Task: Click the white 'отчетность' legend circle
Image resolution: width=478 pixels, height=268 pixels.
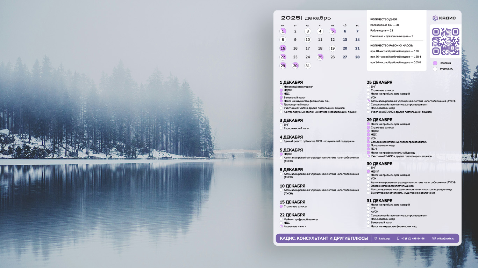Action: [435, 69]
